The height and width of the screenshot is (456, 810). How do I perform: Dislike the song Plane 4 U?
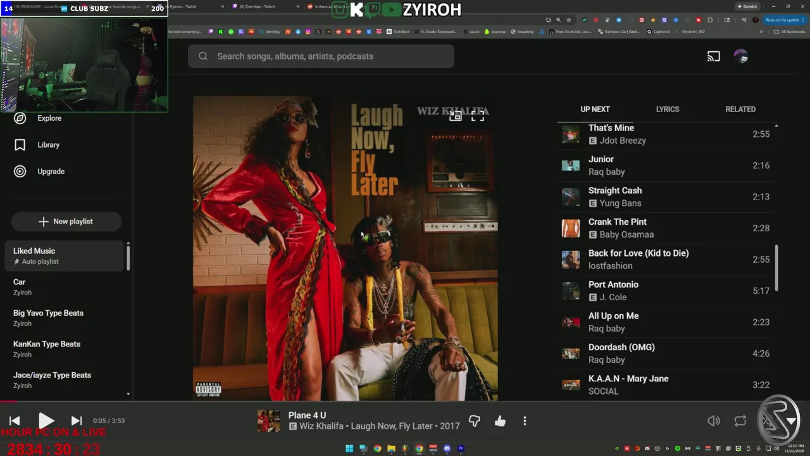[474, 421]
